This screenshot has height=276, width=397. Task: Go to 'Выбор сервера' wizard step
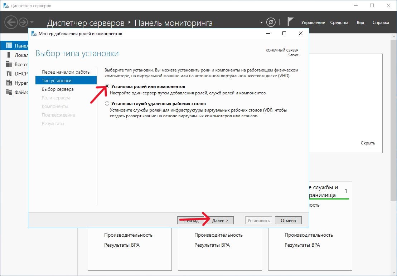click(58, 89)
